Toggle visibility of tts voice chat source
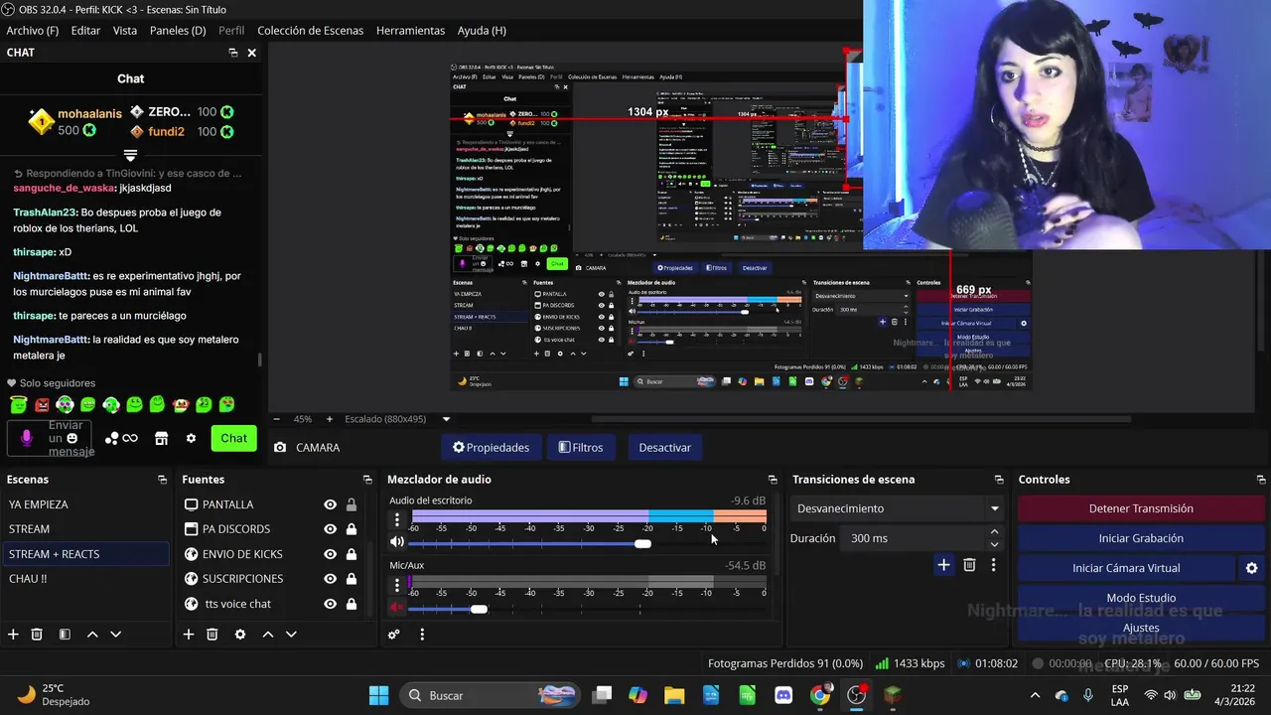Viewport: 1271px width, 715px height. click(x=330, y=604)
